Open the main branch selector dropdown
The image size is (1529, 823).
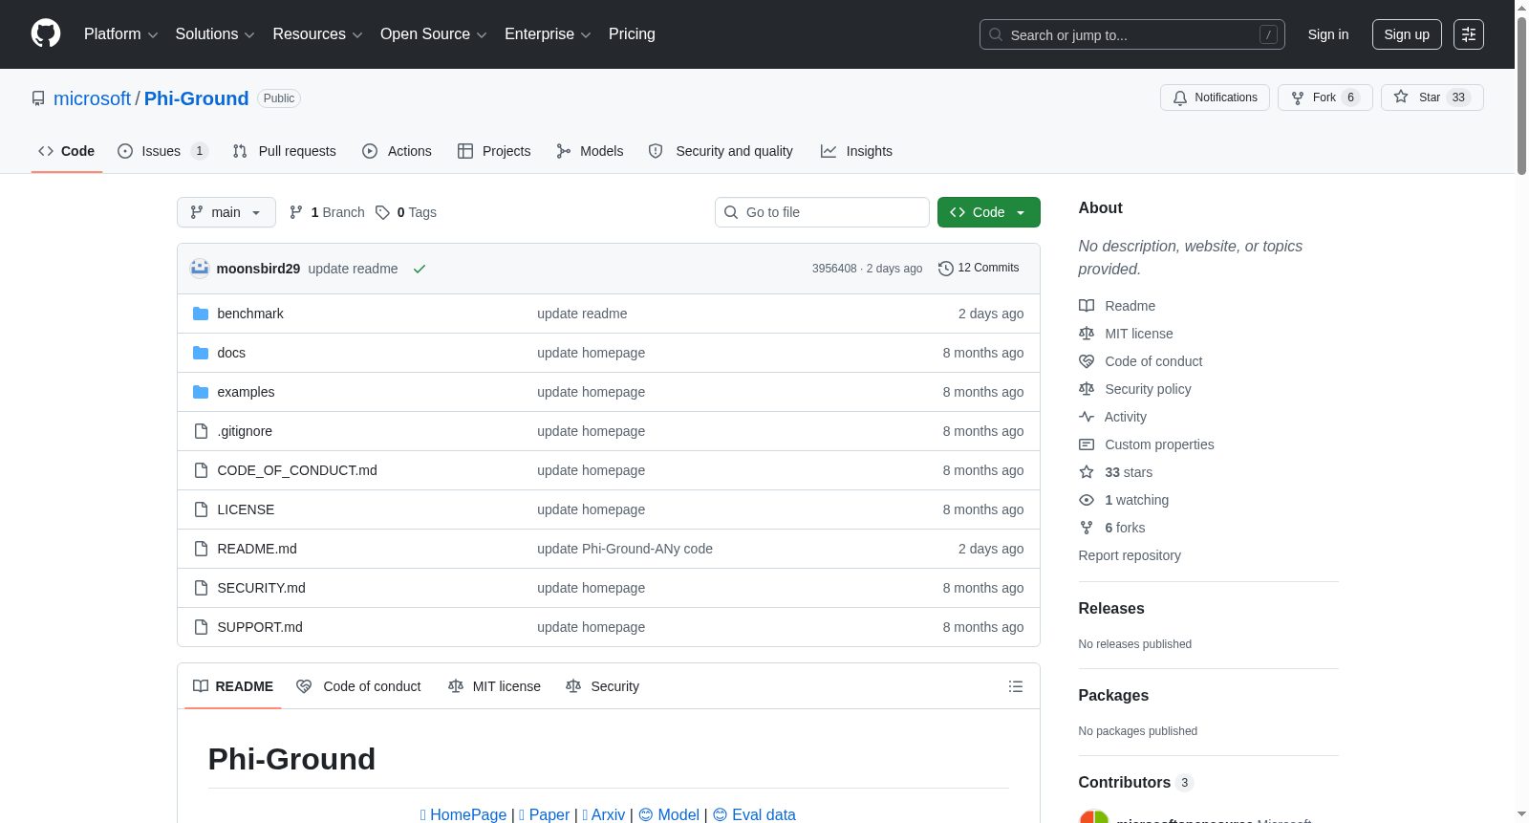(x=226, y=212)
